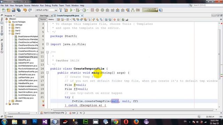Switch to Source view

(43, 19)
